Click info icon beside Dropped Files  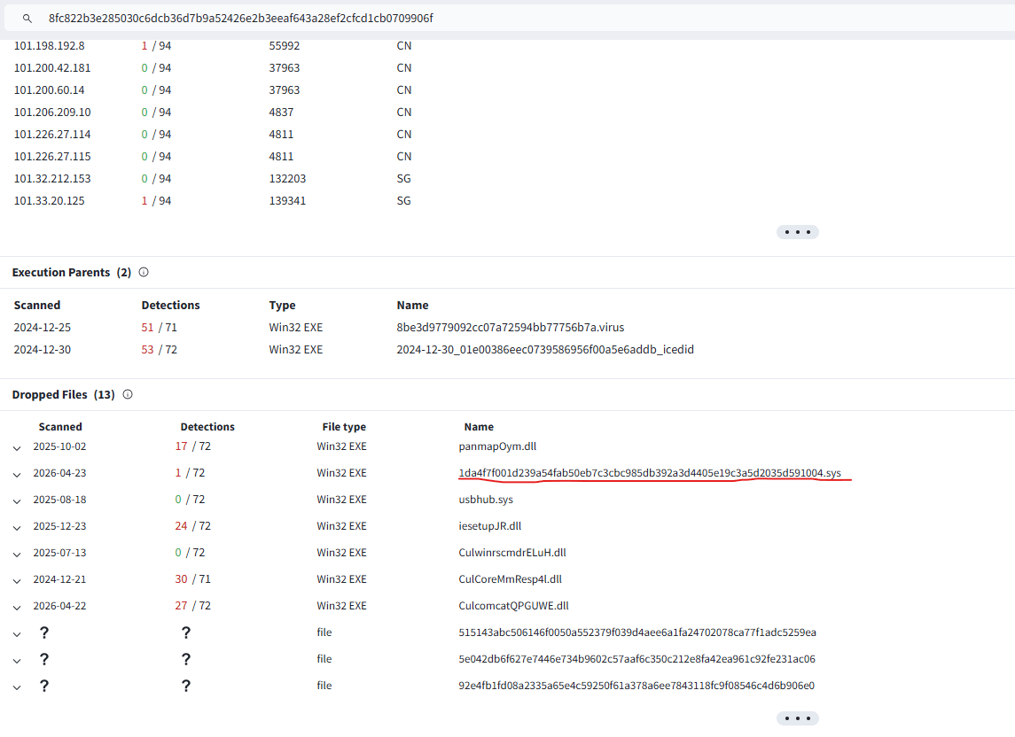128,395
